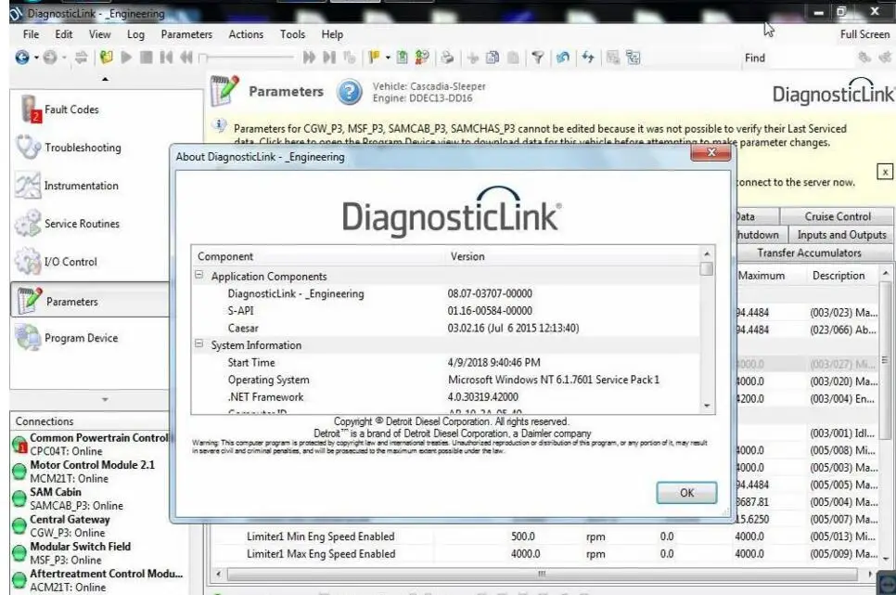Collapse the Application Components group
Screen dimensions: 896x595
(x=198, y=275)
